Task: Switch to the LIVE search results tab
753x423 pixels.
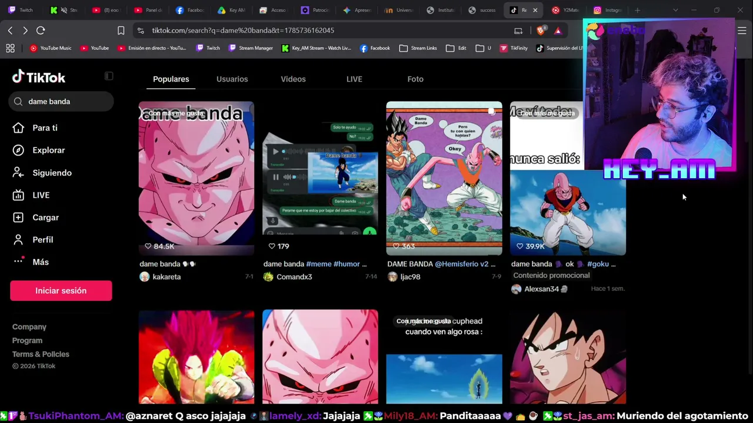Action: coord(354,79)
